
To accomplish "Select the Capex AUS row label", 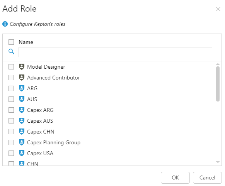I will pos(40,121).
